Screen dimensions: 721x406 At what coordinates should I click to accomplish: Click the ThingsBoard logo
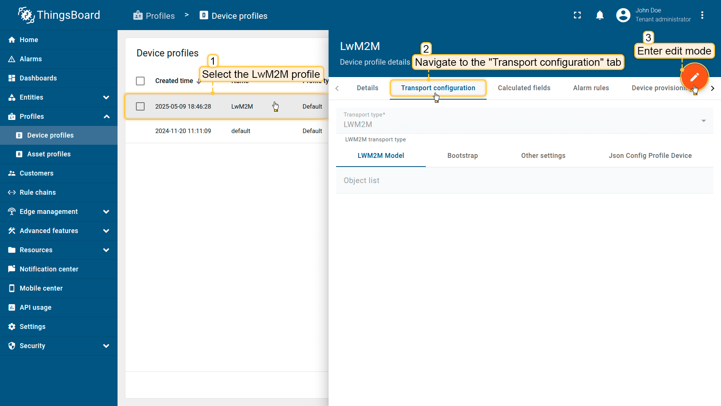point(59,15)
